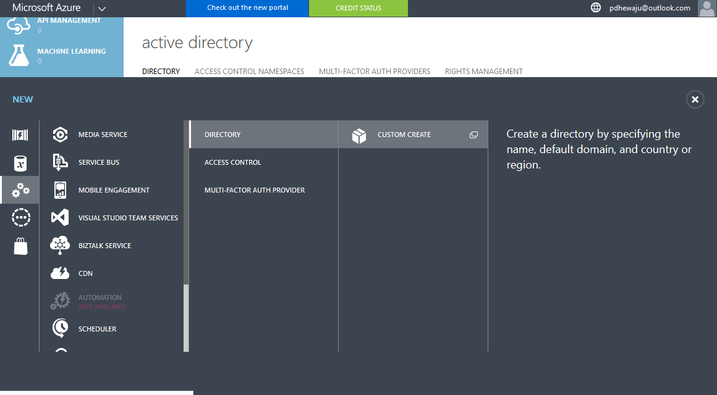
Task: Switch to the Directory tab
Action: (x=161, y=71)
